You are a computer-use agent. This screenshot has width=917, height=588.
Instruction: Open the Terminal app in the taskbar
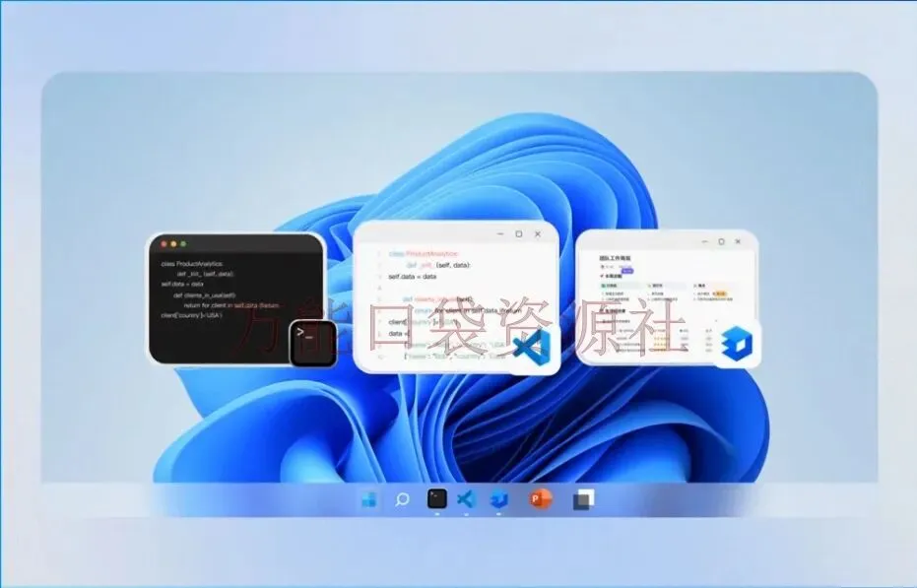click(437, 498)
